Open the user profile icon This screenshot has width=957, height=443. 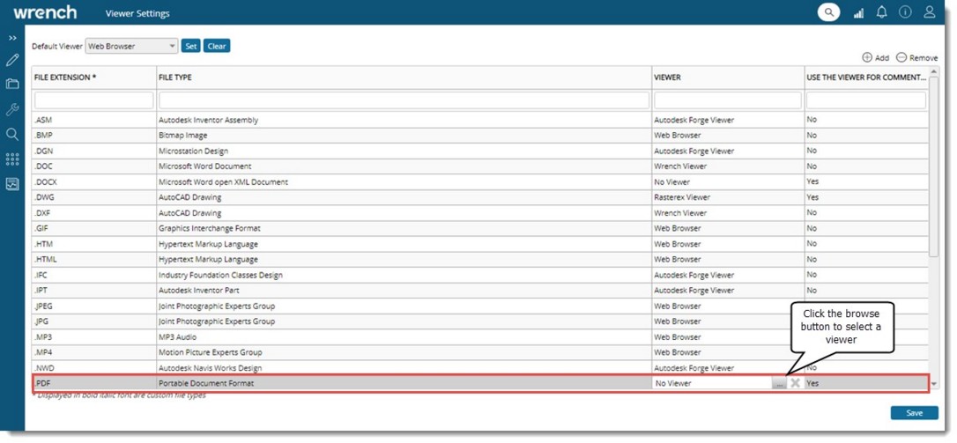pyautogui.click(x=929, y=12)
